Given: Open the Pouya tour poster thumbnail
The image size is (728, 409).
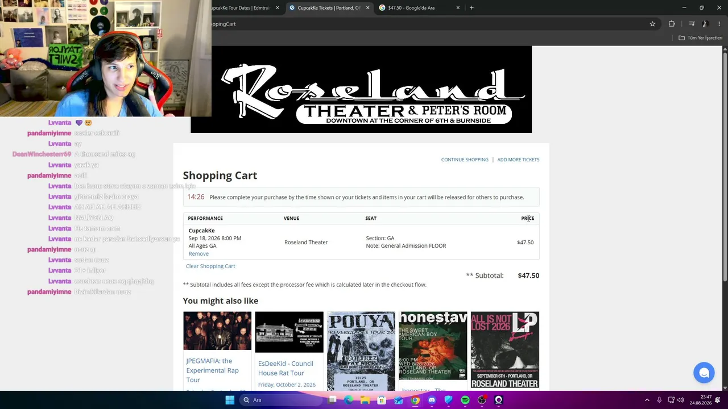Looking at the screenshot, I should pyautogui.click(x=361, y=351).
